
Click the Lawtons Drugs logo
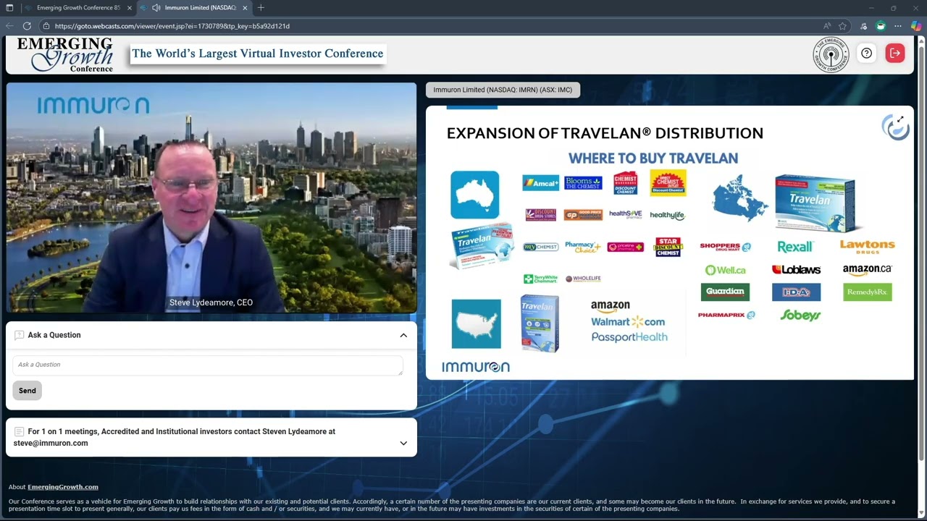[x=867, y=247]
